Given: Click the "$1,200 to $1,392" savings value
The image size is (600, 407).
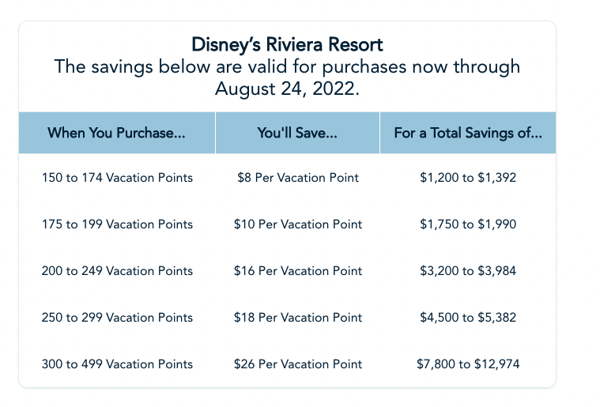Looking at the screenshot, I should (468, 178).
